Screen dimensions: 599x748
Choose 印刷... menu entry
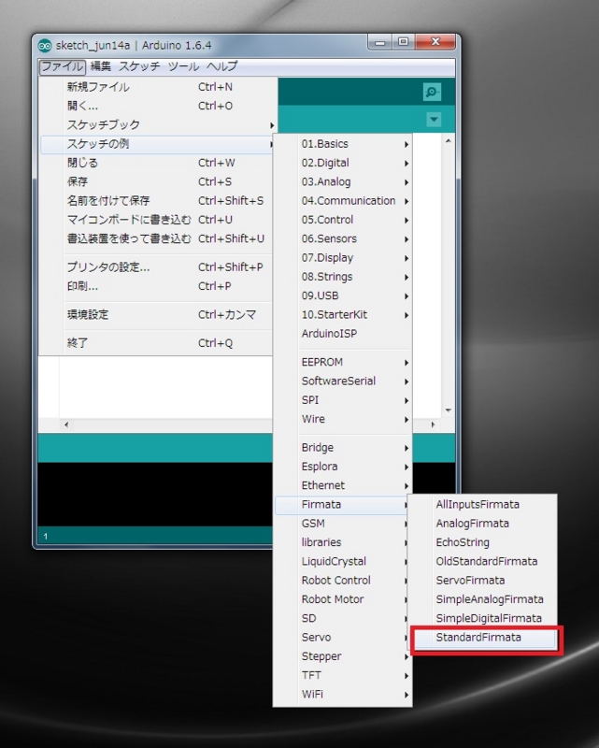[x=157, y=286]
